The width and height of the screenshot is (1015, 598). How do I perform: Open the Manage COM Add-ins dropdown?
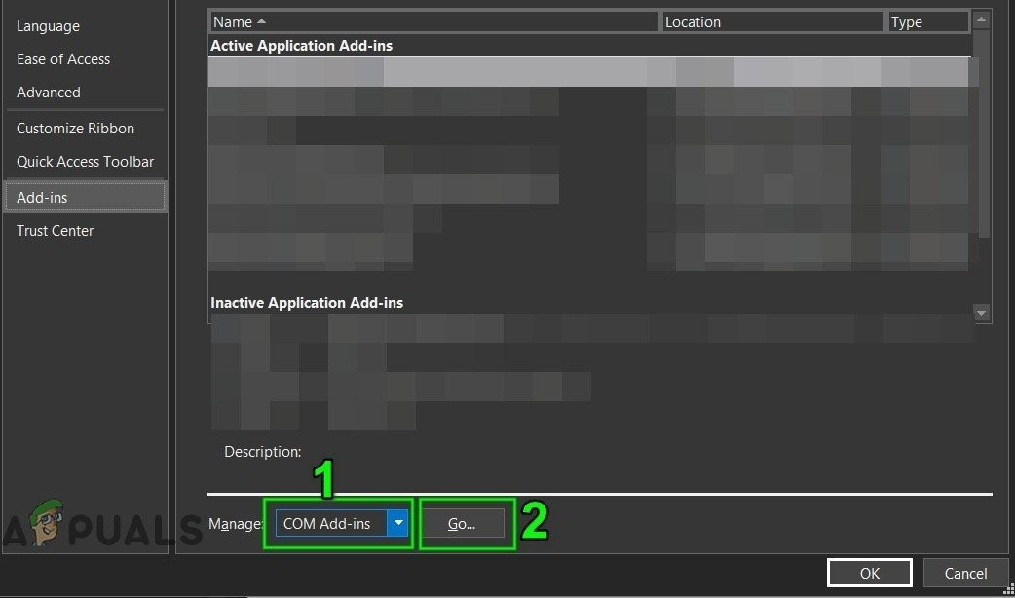pyautogui.click(x=342, y=524)
